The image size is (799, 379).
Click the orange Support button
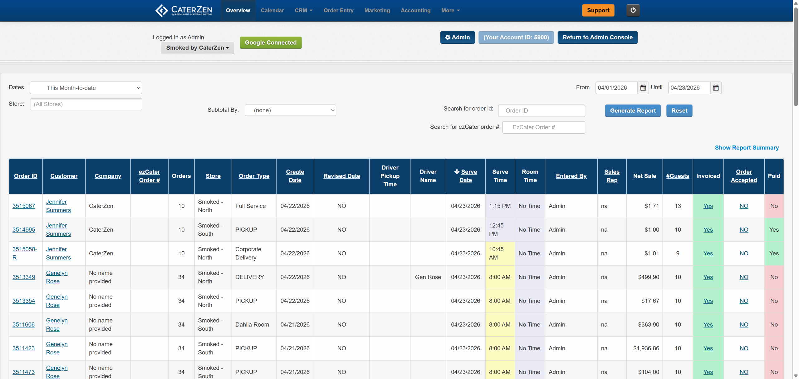click(598, 10)
